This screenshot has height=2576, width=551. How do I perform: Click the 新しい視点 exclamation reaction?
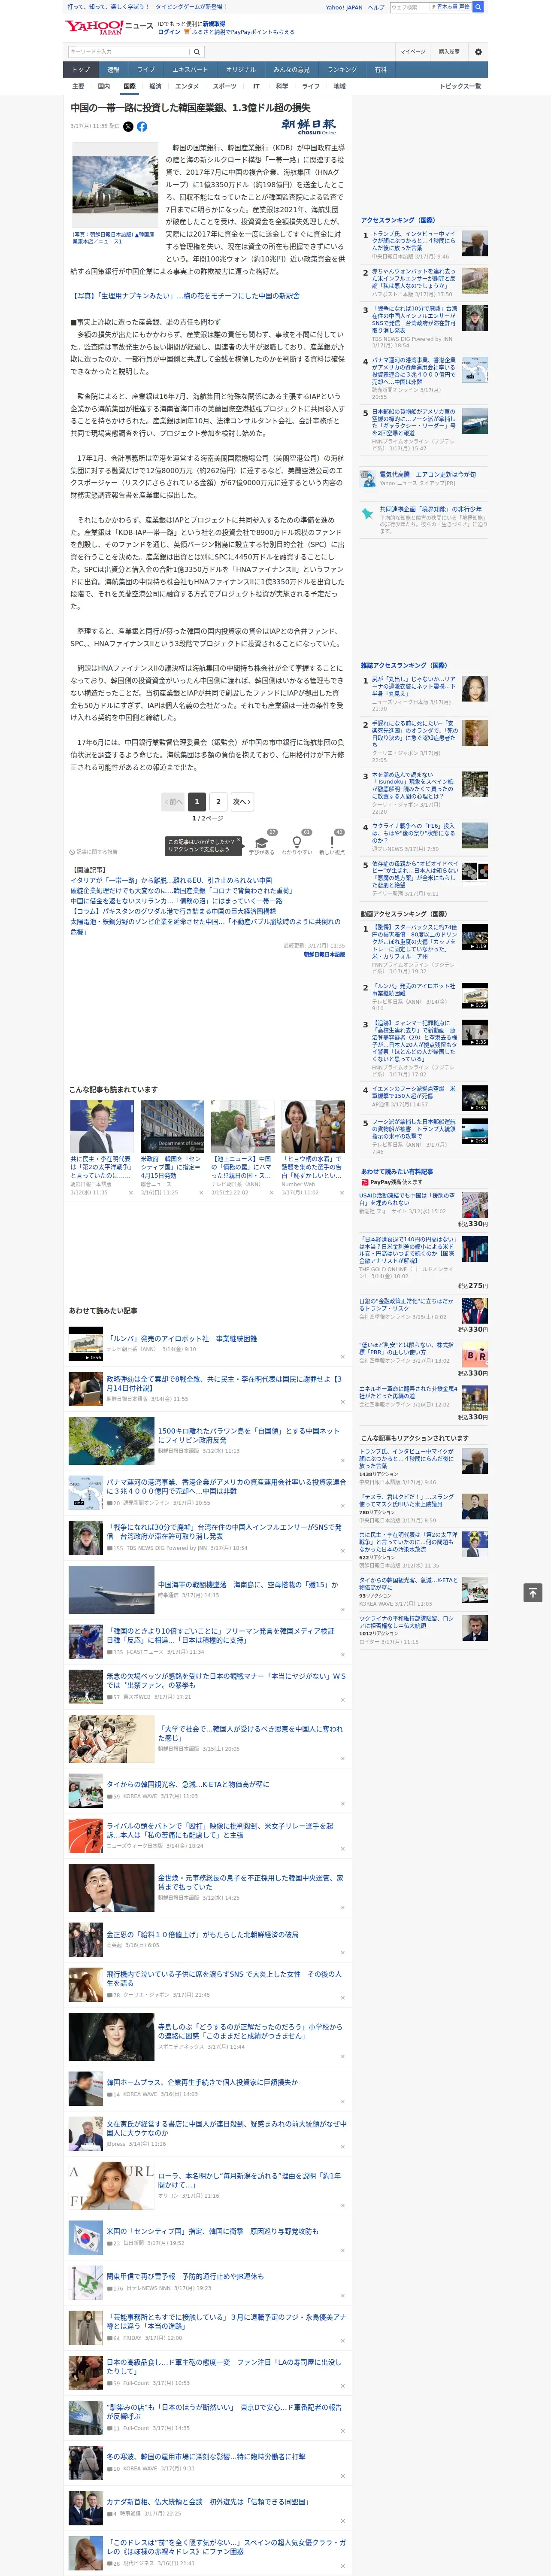332,845
